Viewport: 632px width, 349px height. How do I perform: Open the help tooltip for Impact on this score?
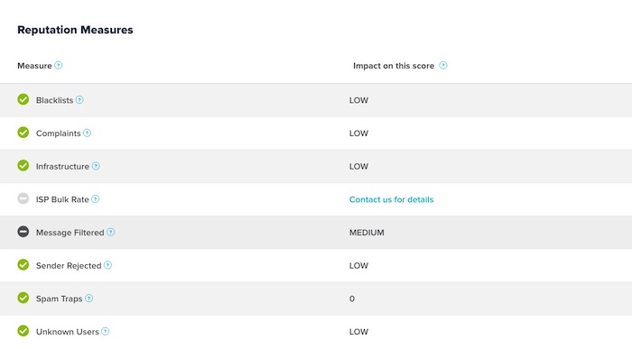(443, 65)
